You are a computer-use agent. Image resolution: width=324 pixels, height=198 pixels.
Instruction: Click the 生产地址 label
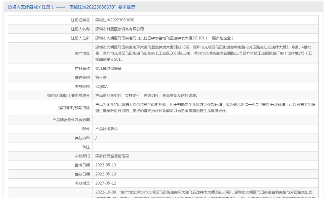pyautogui.click(x=83, y=53)
